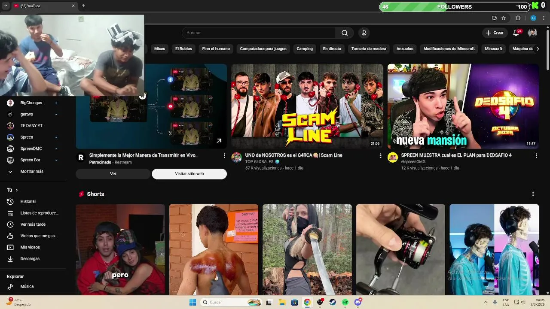The width and height of the screenshot is (550, 309).
Task: Select the Tornería de madera chip
Action: (369, 49)
